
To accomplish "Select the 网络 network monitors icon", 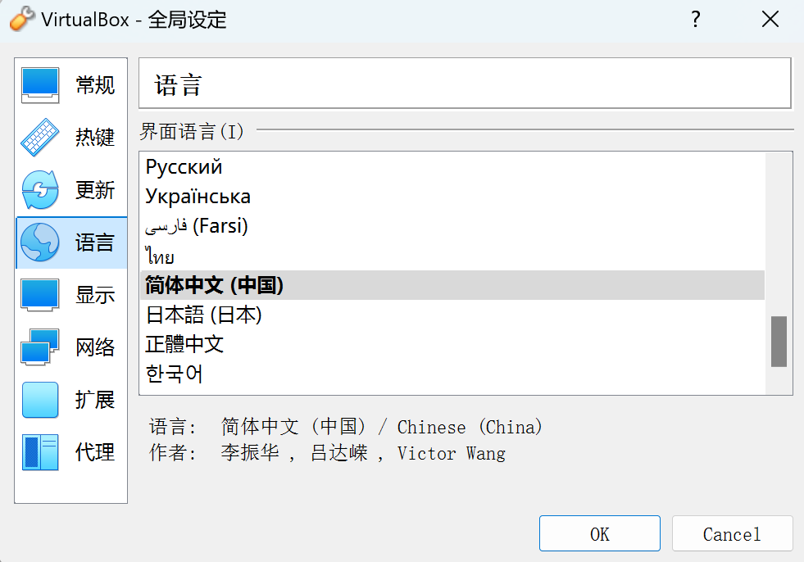I will click(40, 347).
